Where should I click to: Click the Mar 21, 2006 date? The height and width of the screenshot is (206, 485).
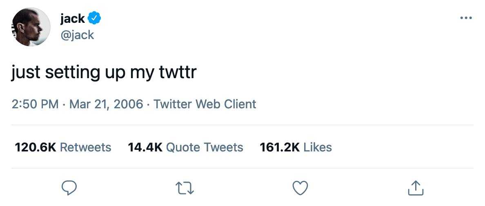click(x=106, y=104)
